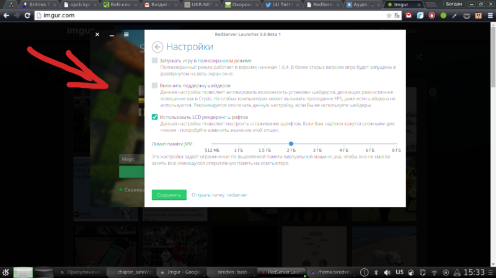Switch to the RedServer browser tab
The image size is (496, 278).
(322, 5)
